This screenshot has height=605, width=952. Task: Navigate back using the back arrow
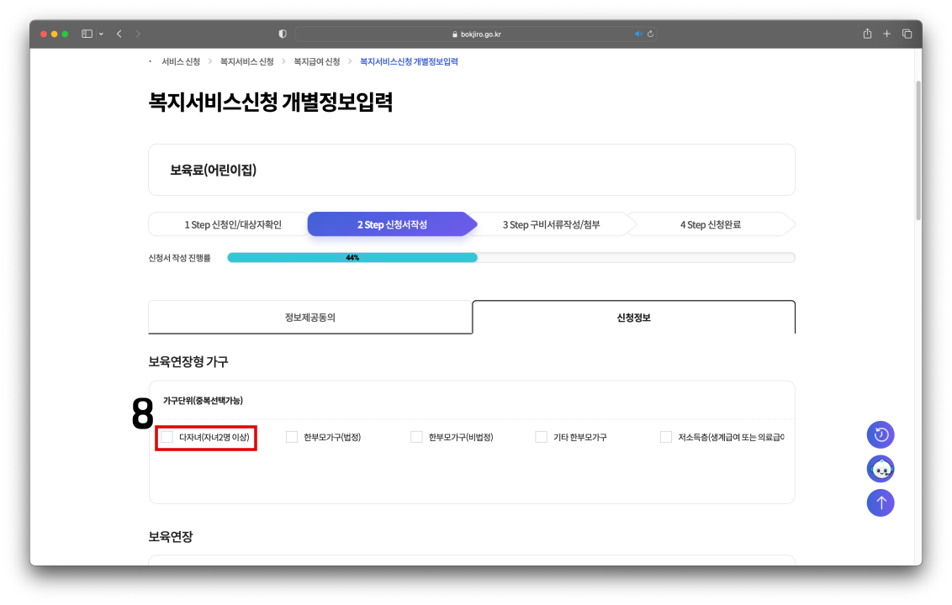[119, 34]
